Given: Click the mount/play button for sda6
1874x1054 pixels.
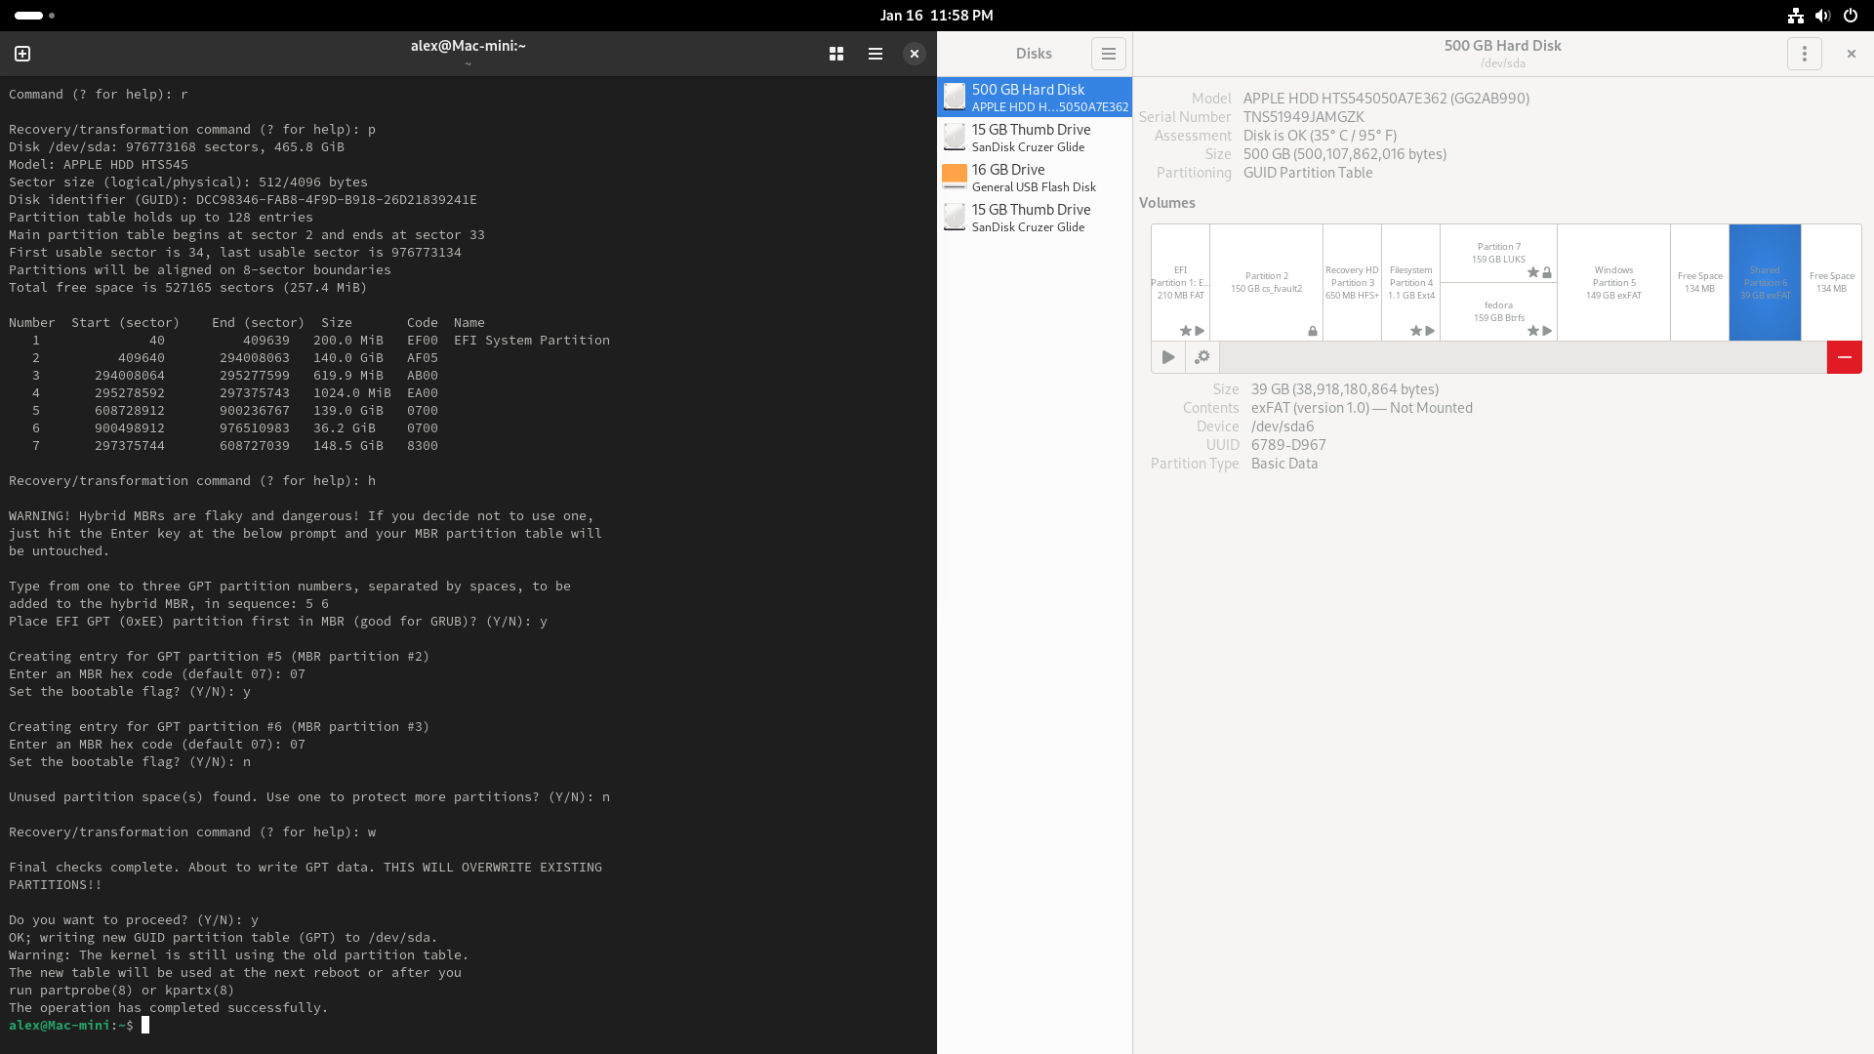Looking at the screenshot, I should [1167, 356].
